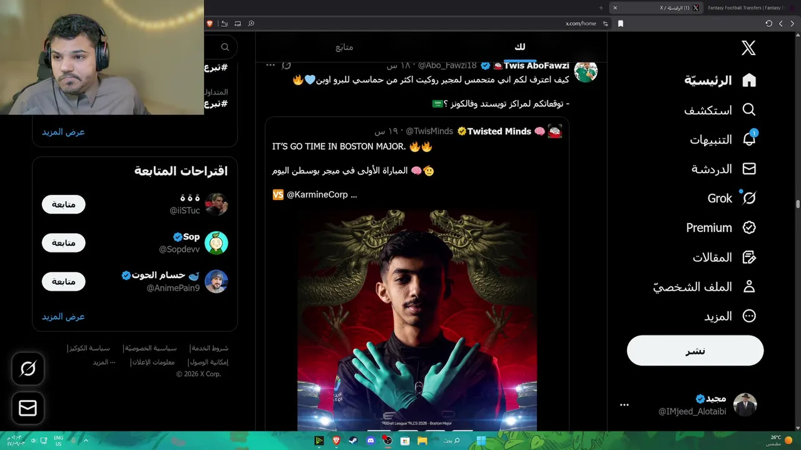This screenshot has width=801, height=450.
Task: Open weather widget showing 26°C
Action: tap(778, 441)
